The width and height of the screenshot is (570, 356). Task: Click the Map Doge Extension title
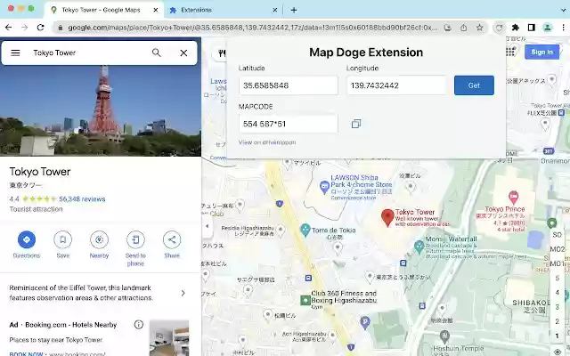(366, 53)
